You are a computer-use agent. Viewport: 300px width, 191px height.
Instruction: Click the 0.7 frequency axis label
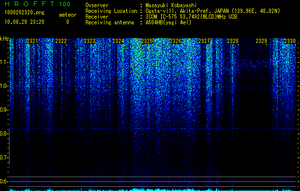pyautogui.click(x=4, y=158)
